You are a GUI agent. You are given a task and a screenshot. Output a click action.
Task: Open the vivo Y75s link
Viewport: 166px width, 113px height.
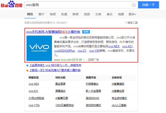pyautogui.click(x=34, y=105)
